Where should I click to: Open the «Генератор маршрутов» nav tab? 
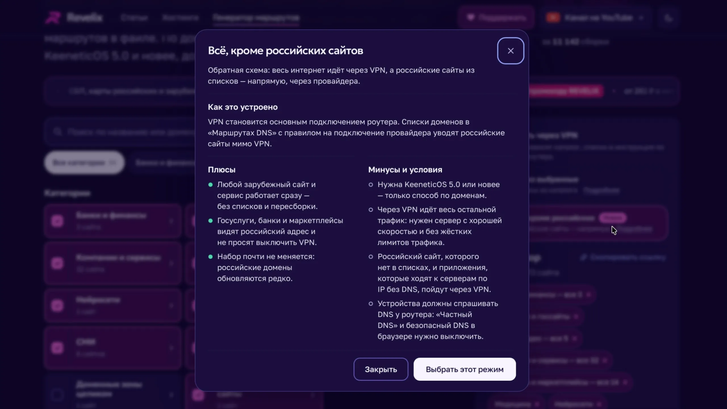256,18
